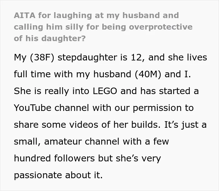Click the word "stepdaughter"

pos(87,57)
